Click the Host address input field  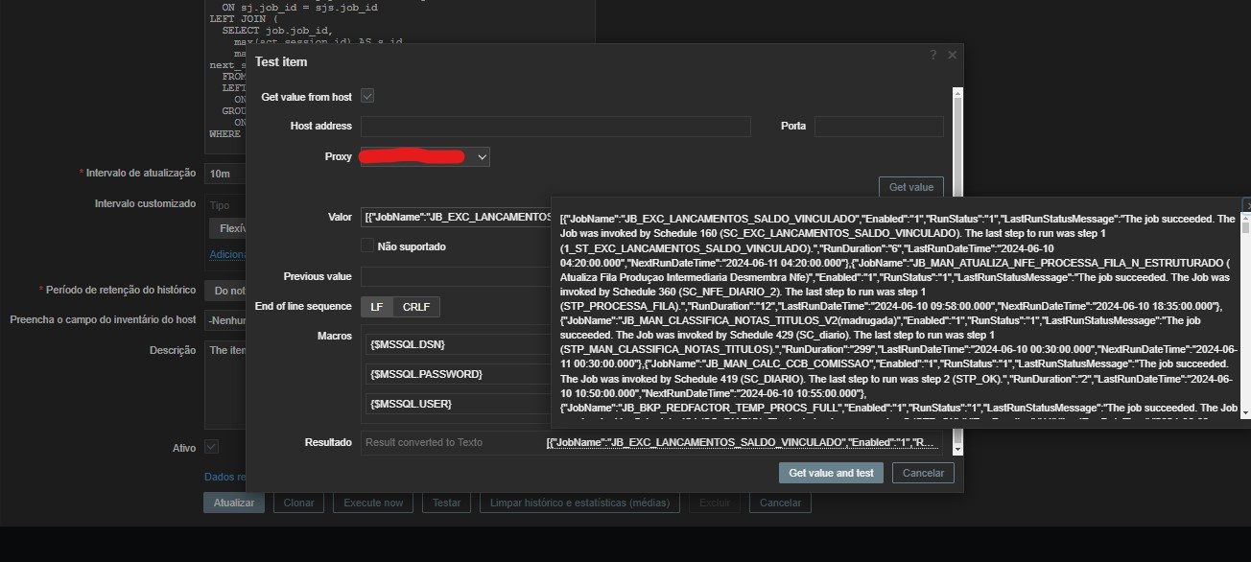tap(555, 126)
